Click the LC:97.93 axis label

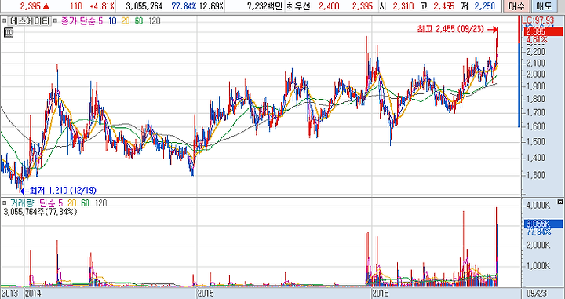[538, 20]
